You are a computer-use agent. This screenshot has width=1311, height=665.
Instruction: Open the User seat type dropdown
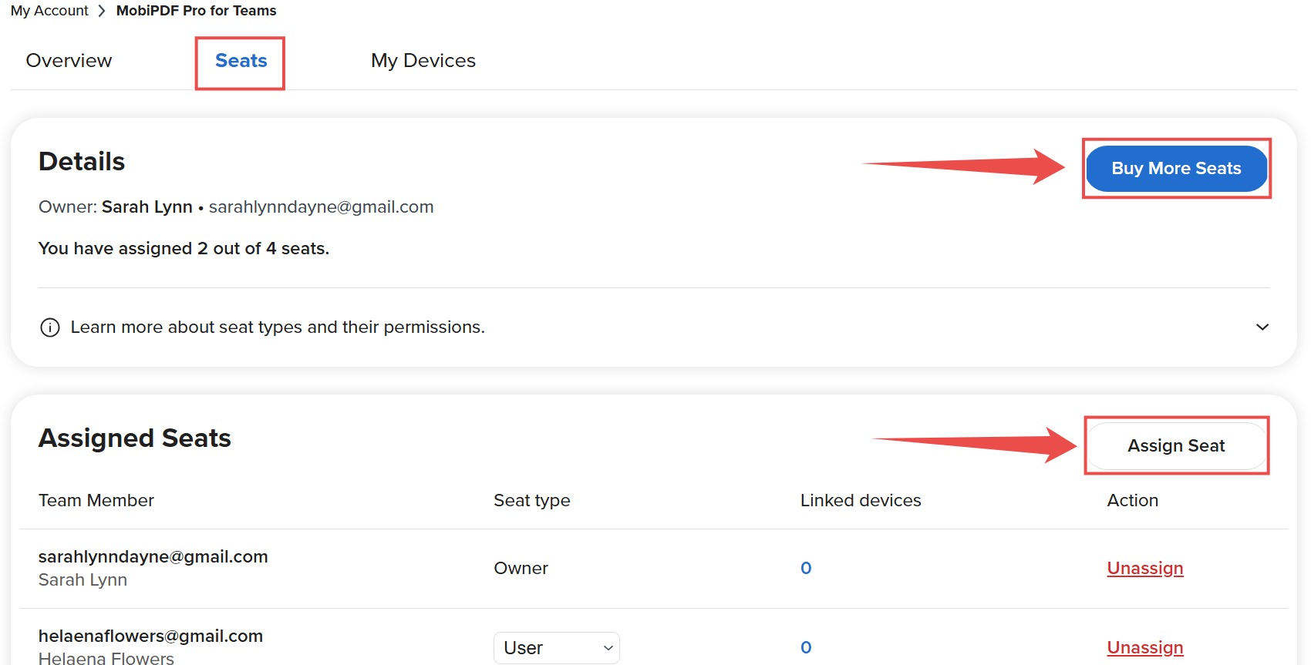(x=557, y=648)
